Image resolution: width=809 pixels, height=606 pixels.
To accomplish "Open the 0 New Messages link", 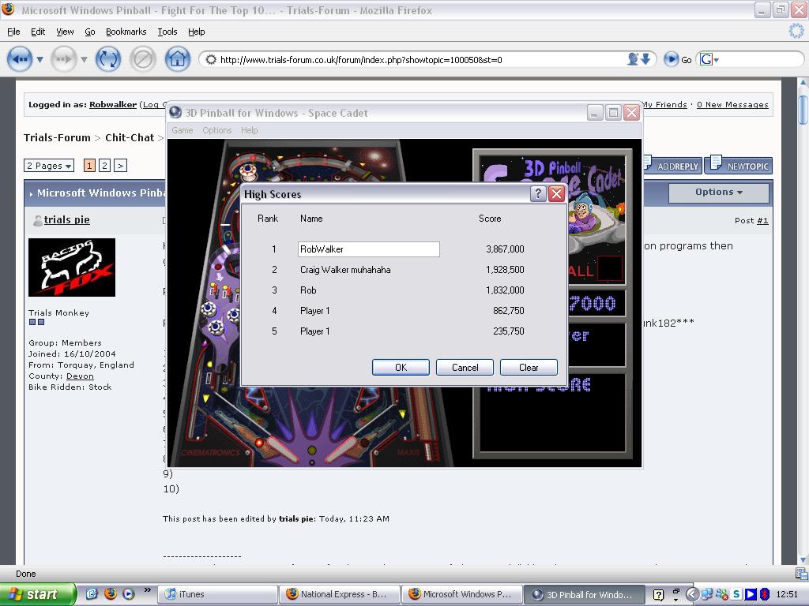I will (x=732, y=105).
